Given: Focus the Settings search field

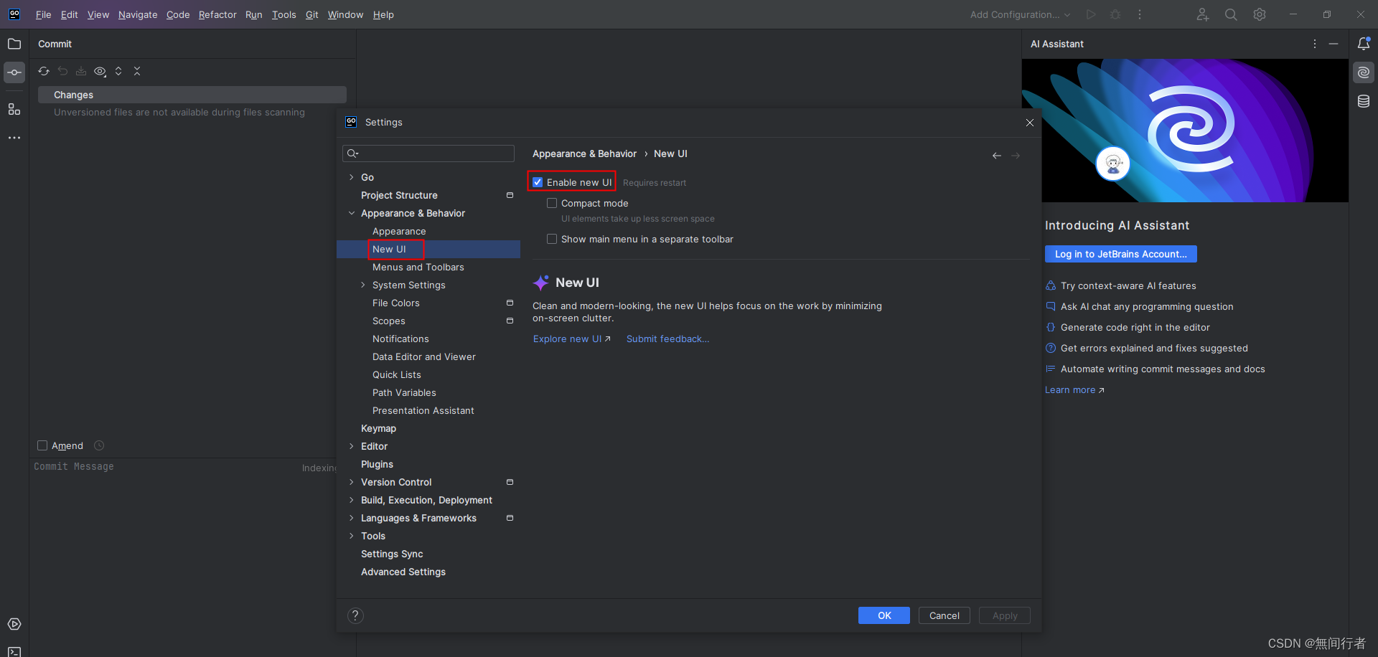Looking at the screenshot, I should point(428,153).
